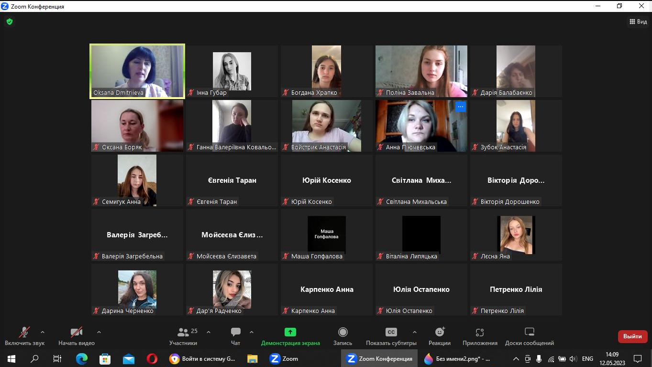Expand audio options arrow beside microphone
Screen dimensions: 652x367
(43, 332)
